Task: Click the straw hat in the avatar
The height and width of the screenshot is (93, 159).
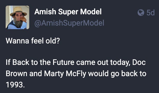Action: [18, 11]
